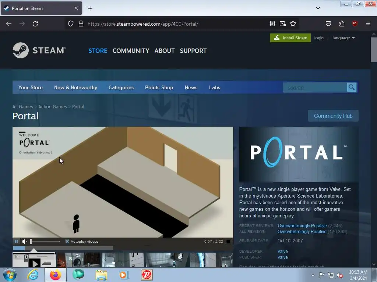The height and width of the screenshot is (282, 377).
Task: Select the first video thumbnail with play icon
Action: click(x=34, y=260)
